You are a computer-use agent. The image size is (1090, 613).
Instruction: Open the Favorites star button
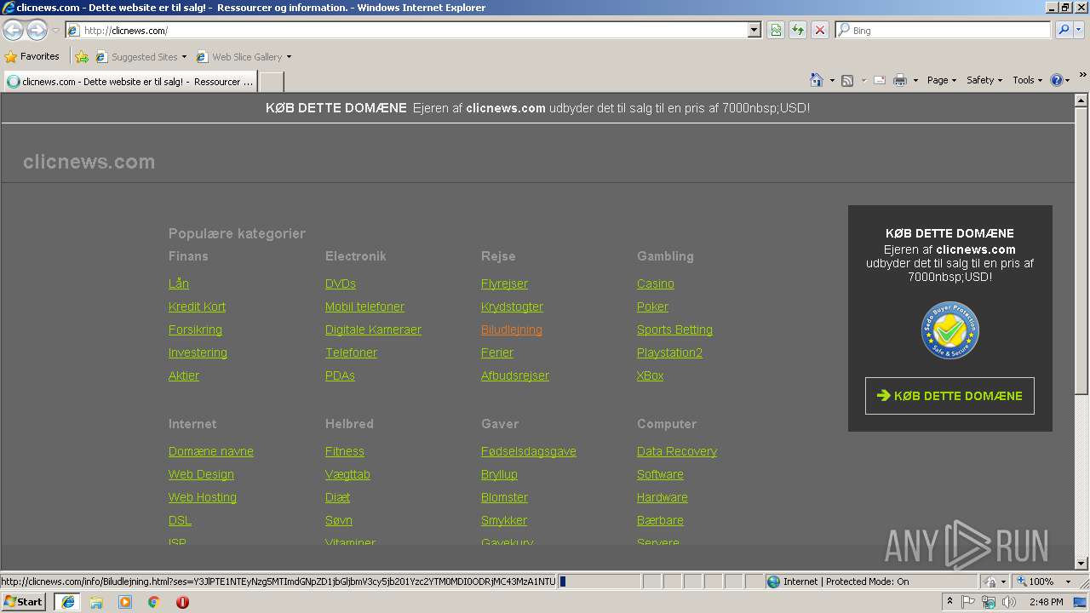click(32, 56)
